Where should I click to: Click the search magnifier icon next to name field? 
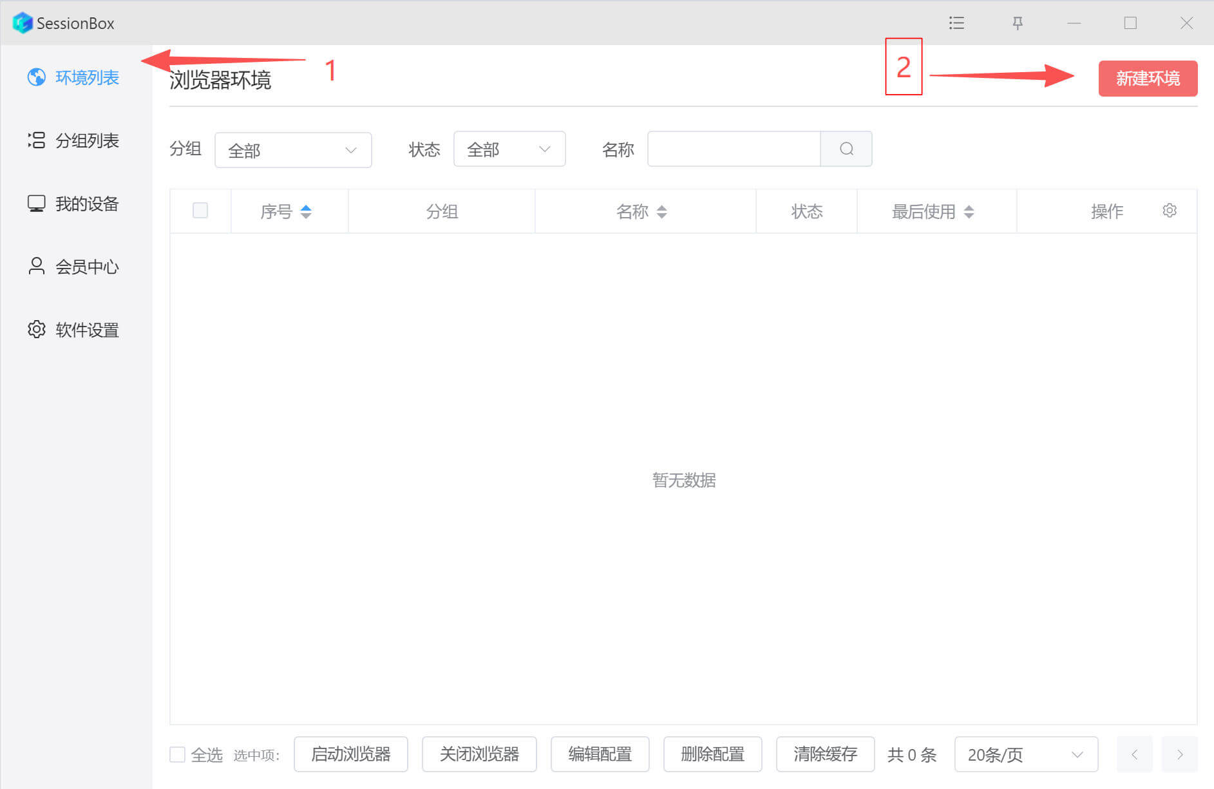(x=846, y=149)
